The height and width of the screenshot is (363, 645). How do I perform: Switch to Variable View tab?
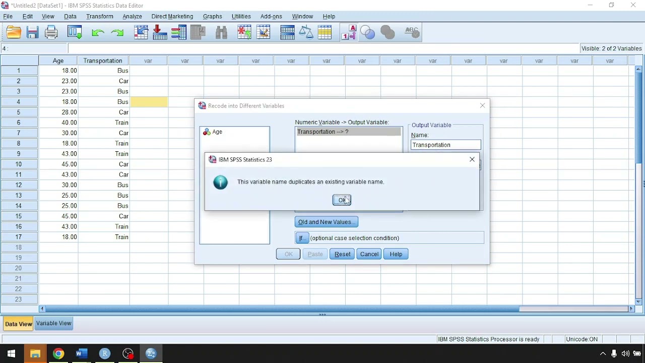(x=54, y=324)
